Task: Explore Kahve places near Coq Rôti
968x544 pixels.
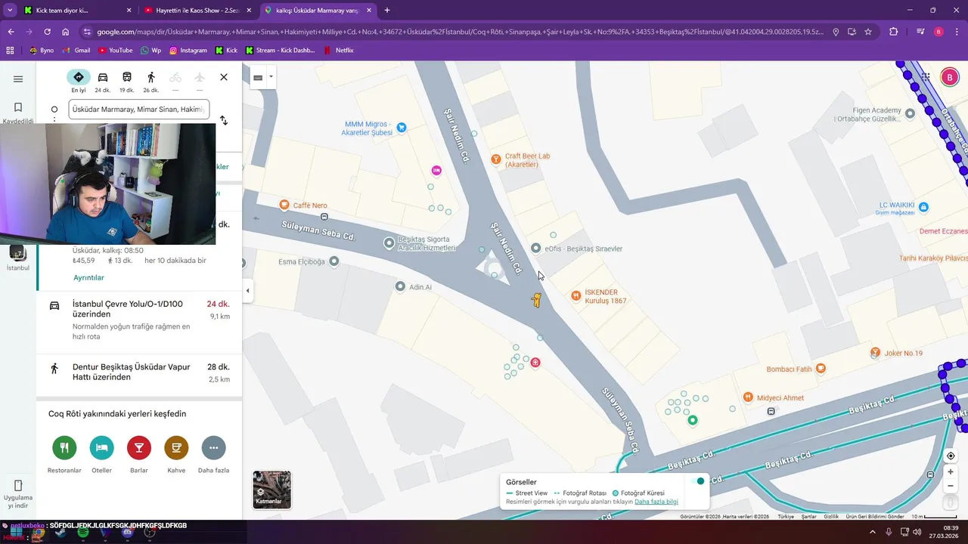Action: tap(176, 454)
